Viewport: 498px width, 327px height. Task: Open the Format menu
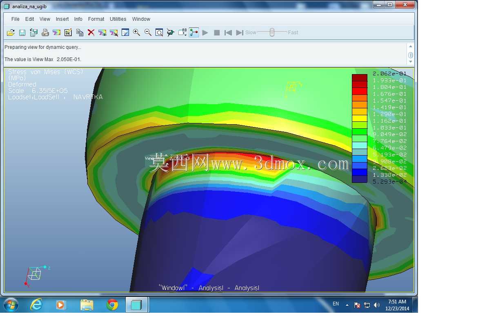96,19
